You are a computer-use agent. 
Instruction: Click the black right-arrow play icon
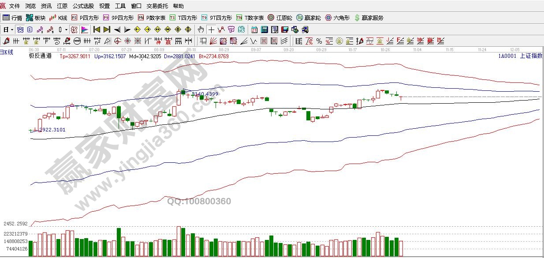tap(127, 30)
